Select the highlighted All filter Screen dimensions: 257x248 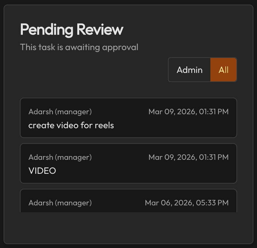[x=223, y=70]
